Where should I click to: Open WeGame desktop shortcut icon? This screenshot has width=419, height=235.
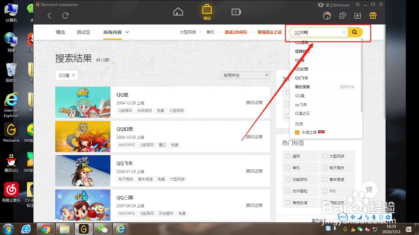point(11,132)
